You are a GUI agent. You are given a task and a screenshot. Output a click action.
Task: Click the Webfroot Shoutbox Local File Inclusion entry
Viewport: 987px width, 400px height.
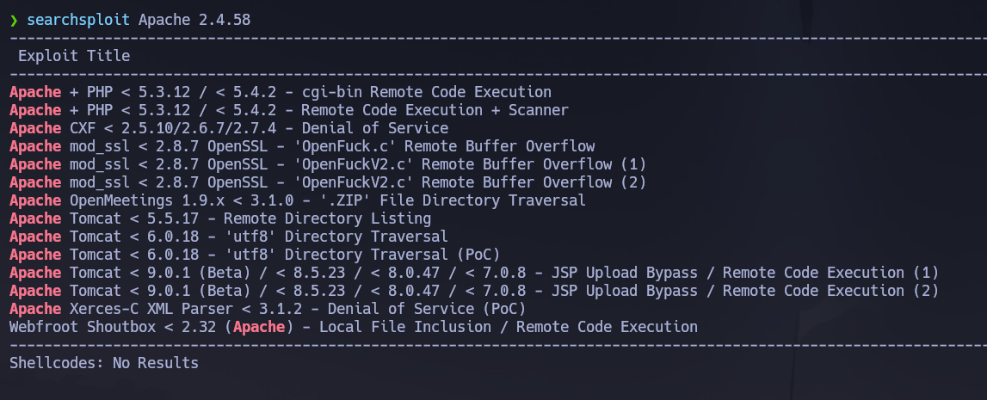point(354,327)
